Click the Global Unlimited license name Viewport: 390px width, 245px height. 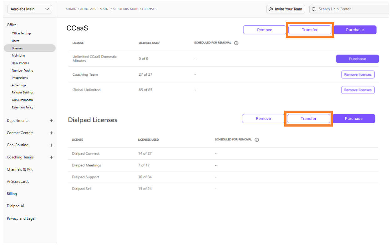tap(86, 90)
